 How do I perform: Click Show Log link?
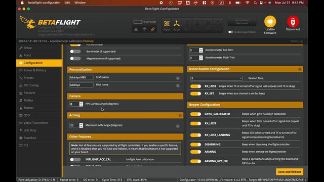(x=297, y=41)
